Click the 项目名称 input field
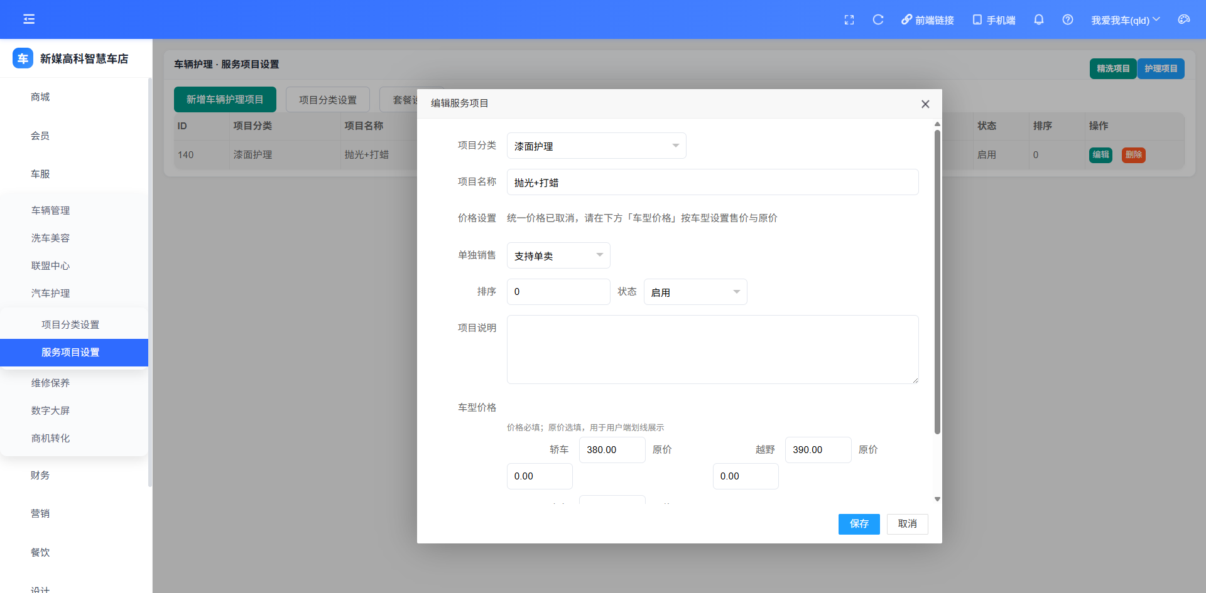Viewport: 1206px width, 593px height. [713, 182]
